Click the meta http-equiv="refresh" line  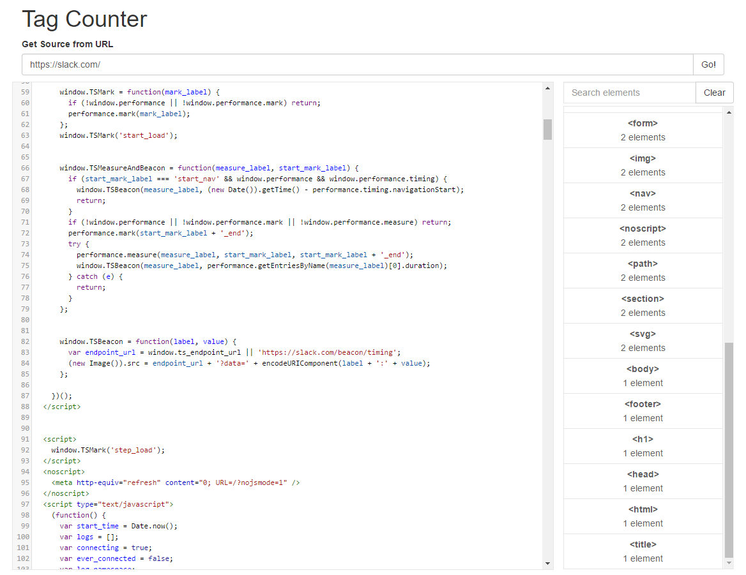click(x=176, y=483)
